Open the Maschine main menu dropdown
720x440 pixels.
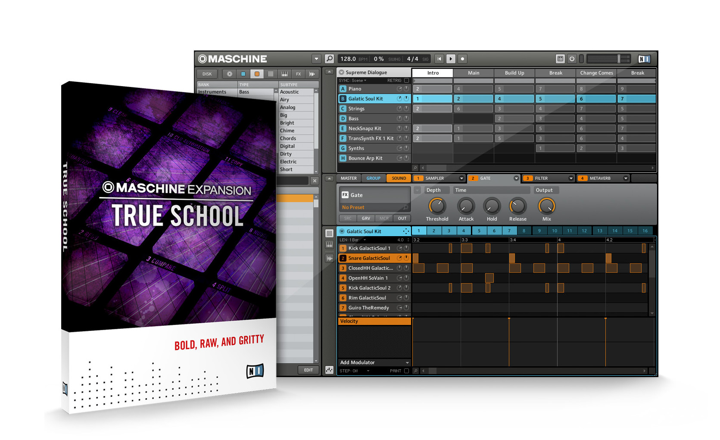pos(317,59)
